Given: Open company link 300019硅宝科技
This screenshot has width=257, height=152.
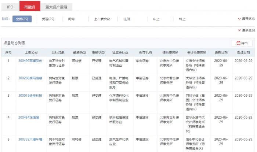Looking at the screenshot, I should tap(30, 96).
